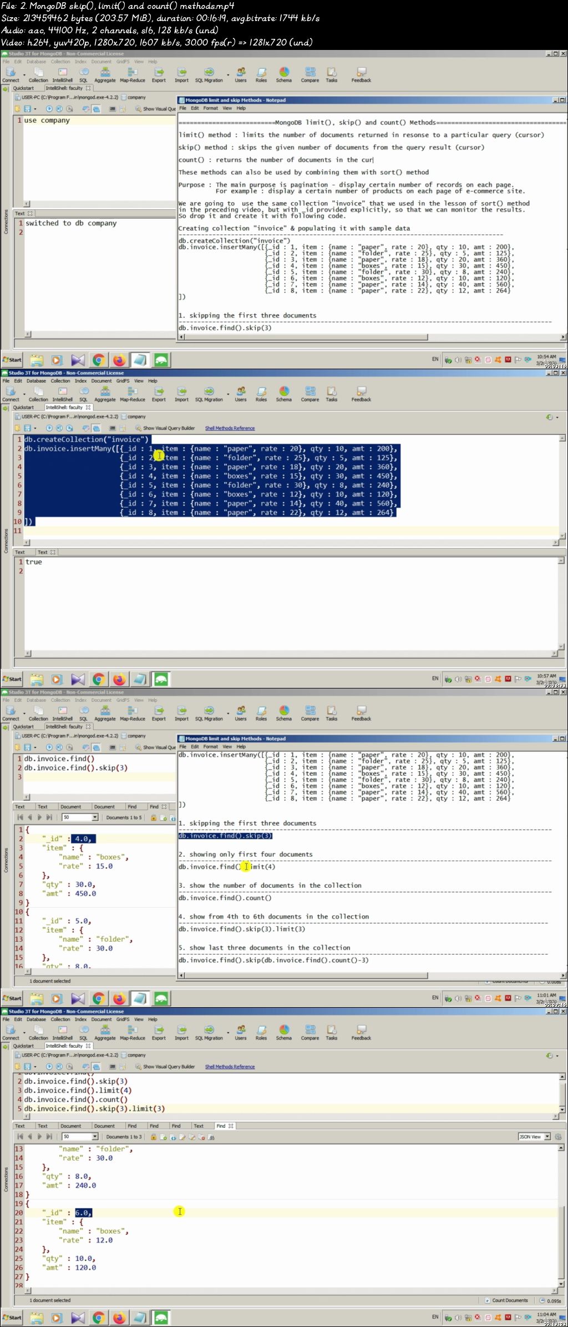Click Shell Methods Reference link, 11:04 AM frame
The width and height of the screenshot is (568, 1327).
(230, 1067)
